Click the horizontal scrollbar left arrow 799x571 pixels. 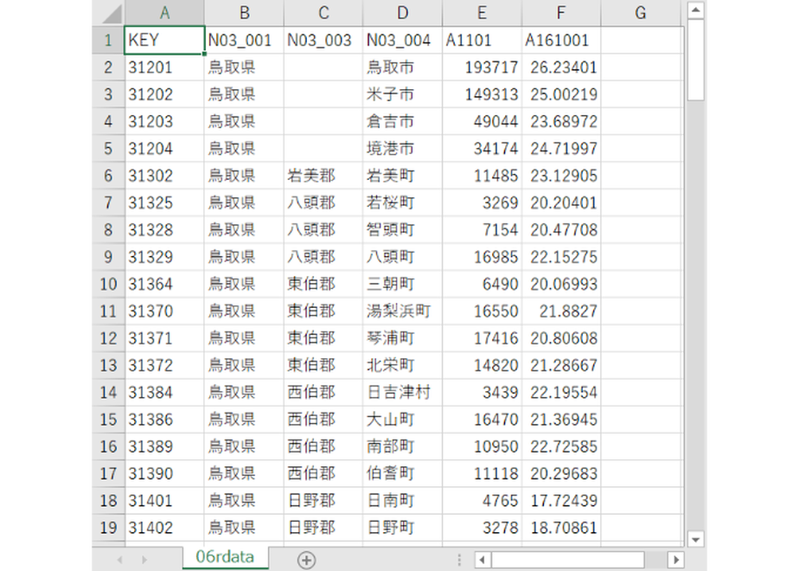point(482,560)
